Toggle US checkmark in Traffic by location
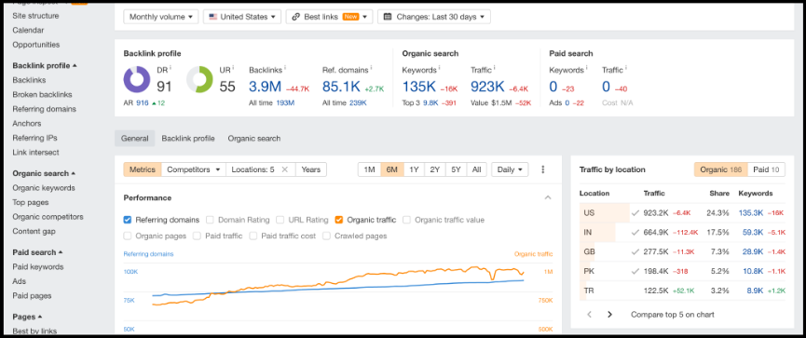 [x=635, y=212]
